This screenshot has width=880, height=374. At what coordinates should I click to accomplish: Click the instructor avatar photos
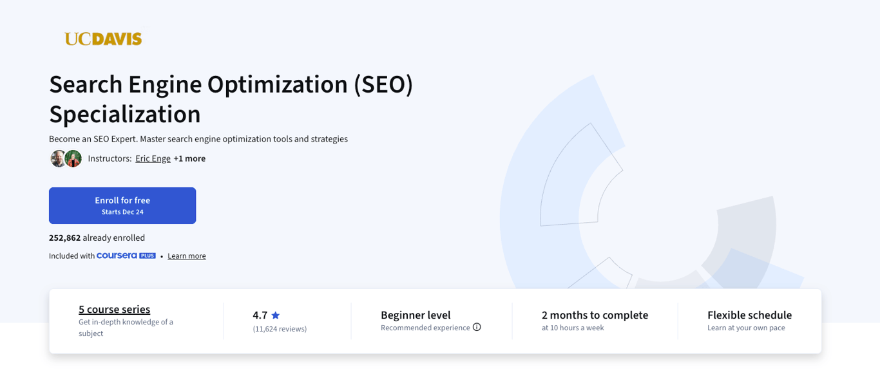(x=66, y=158)
